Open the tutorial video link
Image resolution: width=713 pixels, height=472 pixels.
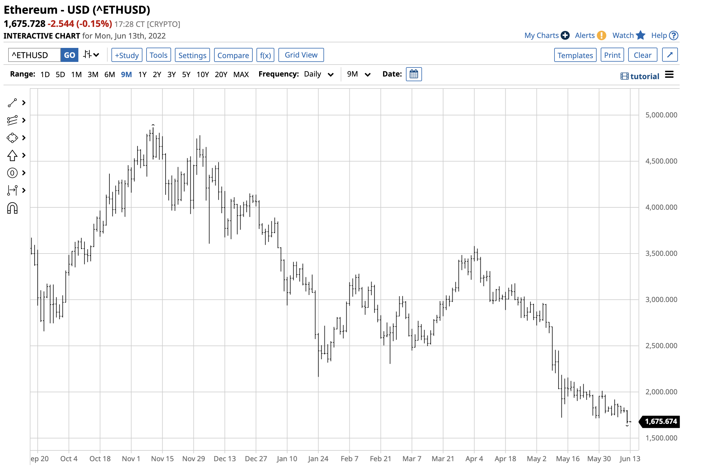coord(640,76)
